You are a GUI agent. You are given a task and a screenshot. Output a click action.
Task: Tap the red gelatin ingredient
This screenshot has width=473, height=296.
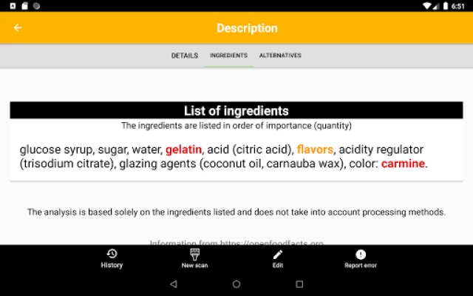(184, 149)
